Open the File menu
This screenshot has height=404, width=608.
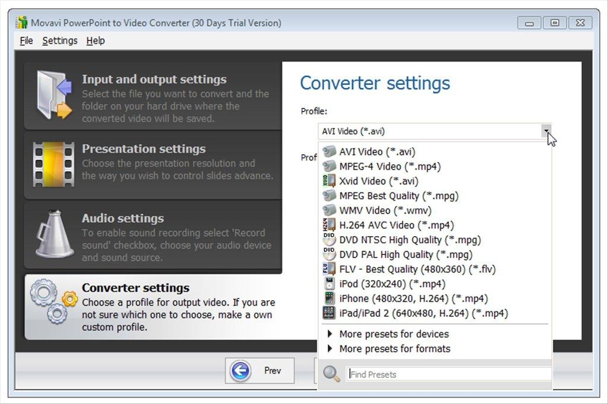tap(26, 40)
